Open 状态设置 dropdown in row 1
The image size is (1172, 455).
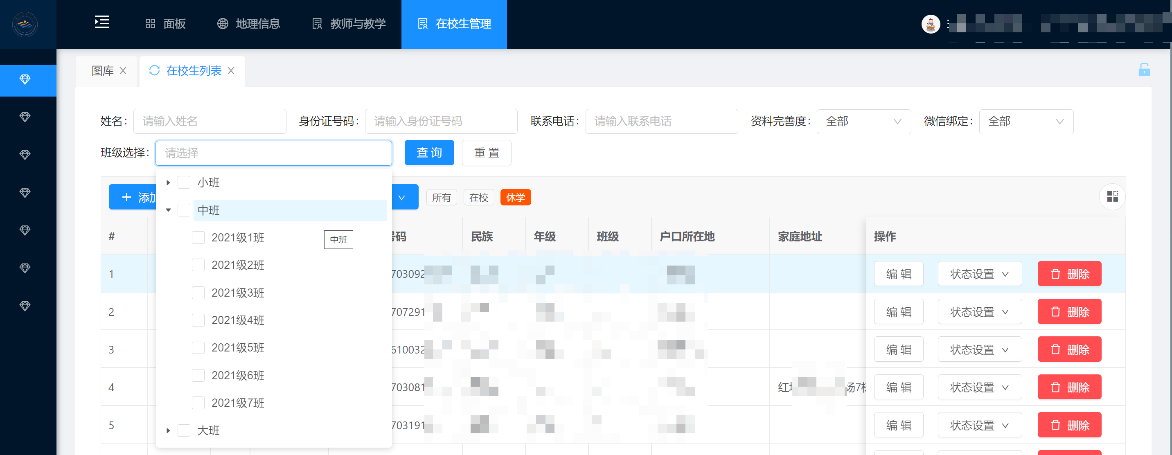pos(980,274)
